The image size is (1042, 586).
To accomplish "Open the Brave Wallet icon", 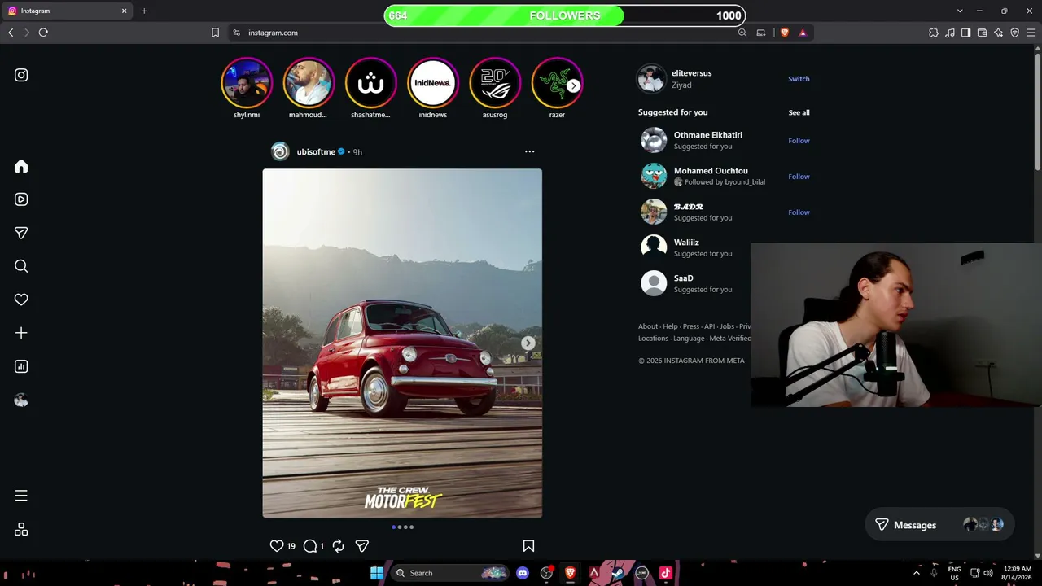I will click(982, 33).
